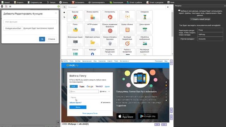Select the Yahoo mail provider
226x127 pixels.
point(99,86)
